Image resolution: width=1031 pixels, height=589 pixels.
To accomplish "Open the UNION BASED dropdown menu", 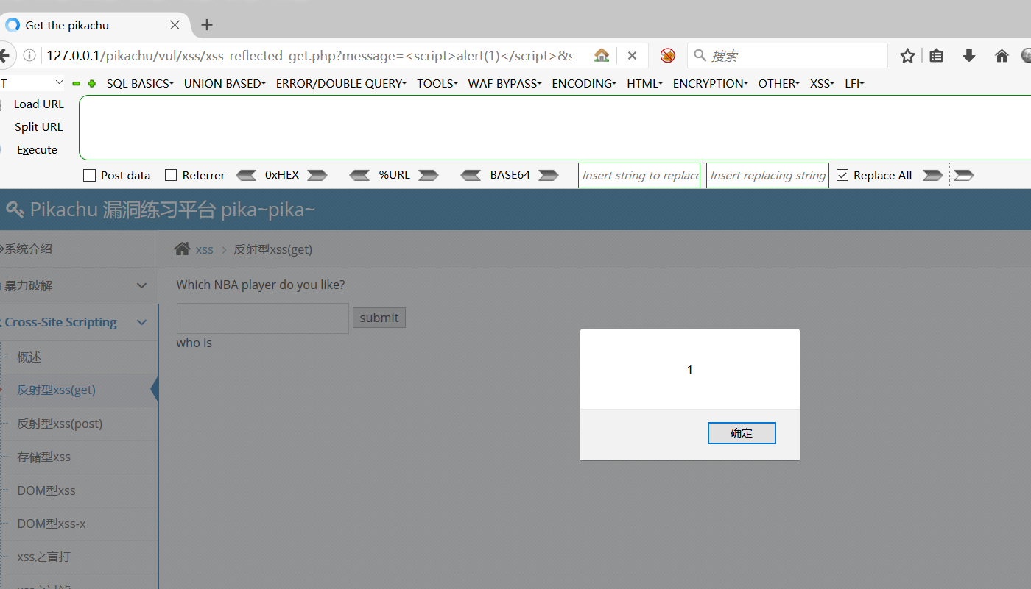I will pyautogui.click(x=225, y=84).
